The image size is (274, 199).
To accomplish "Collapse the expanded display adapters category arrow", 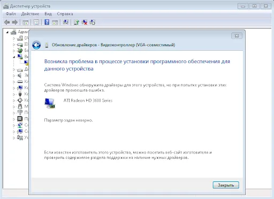I will click(14, 57).
